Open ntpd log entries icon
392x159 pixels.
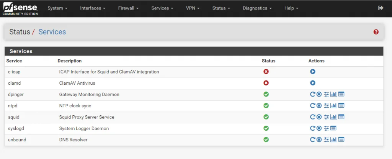pyautogui.click(x=341, y=106)
